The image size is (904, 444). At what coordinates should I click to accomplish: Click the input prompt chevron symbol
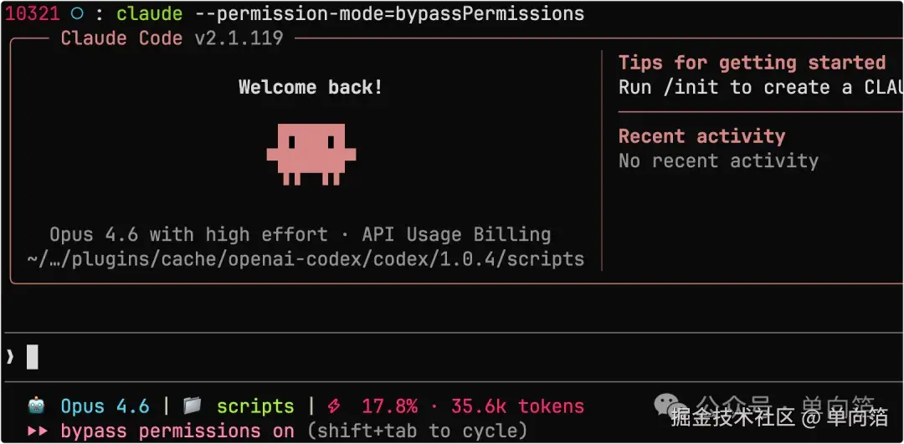pyautogui.click(x=10, y=357)
